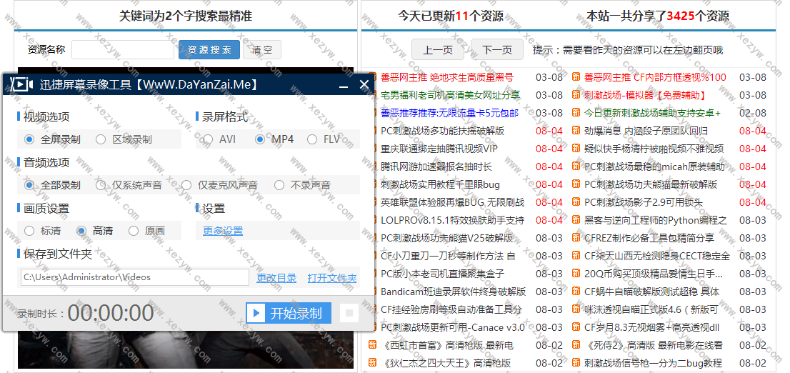The image size is (790, 373).
Task: Select FLV recording format
Action: click(312, 139)
